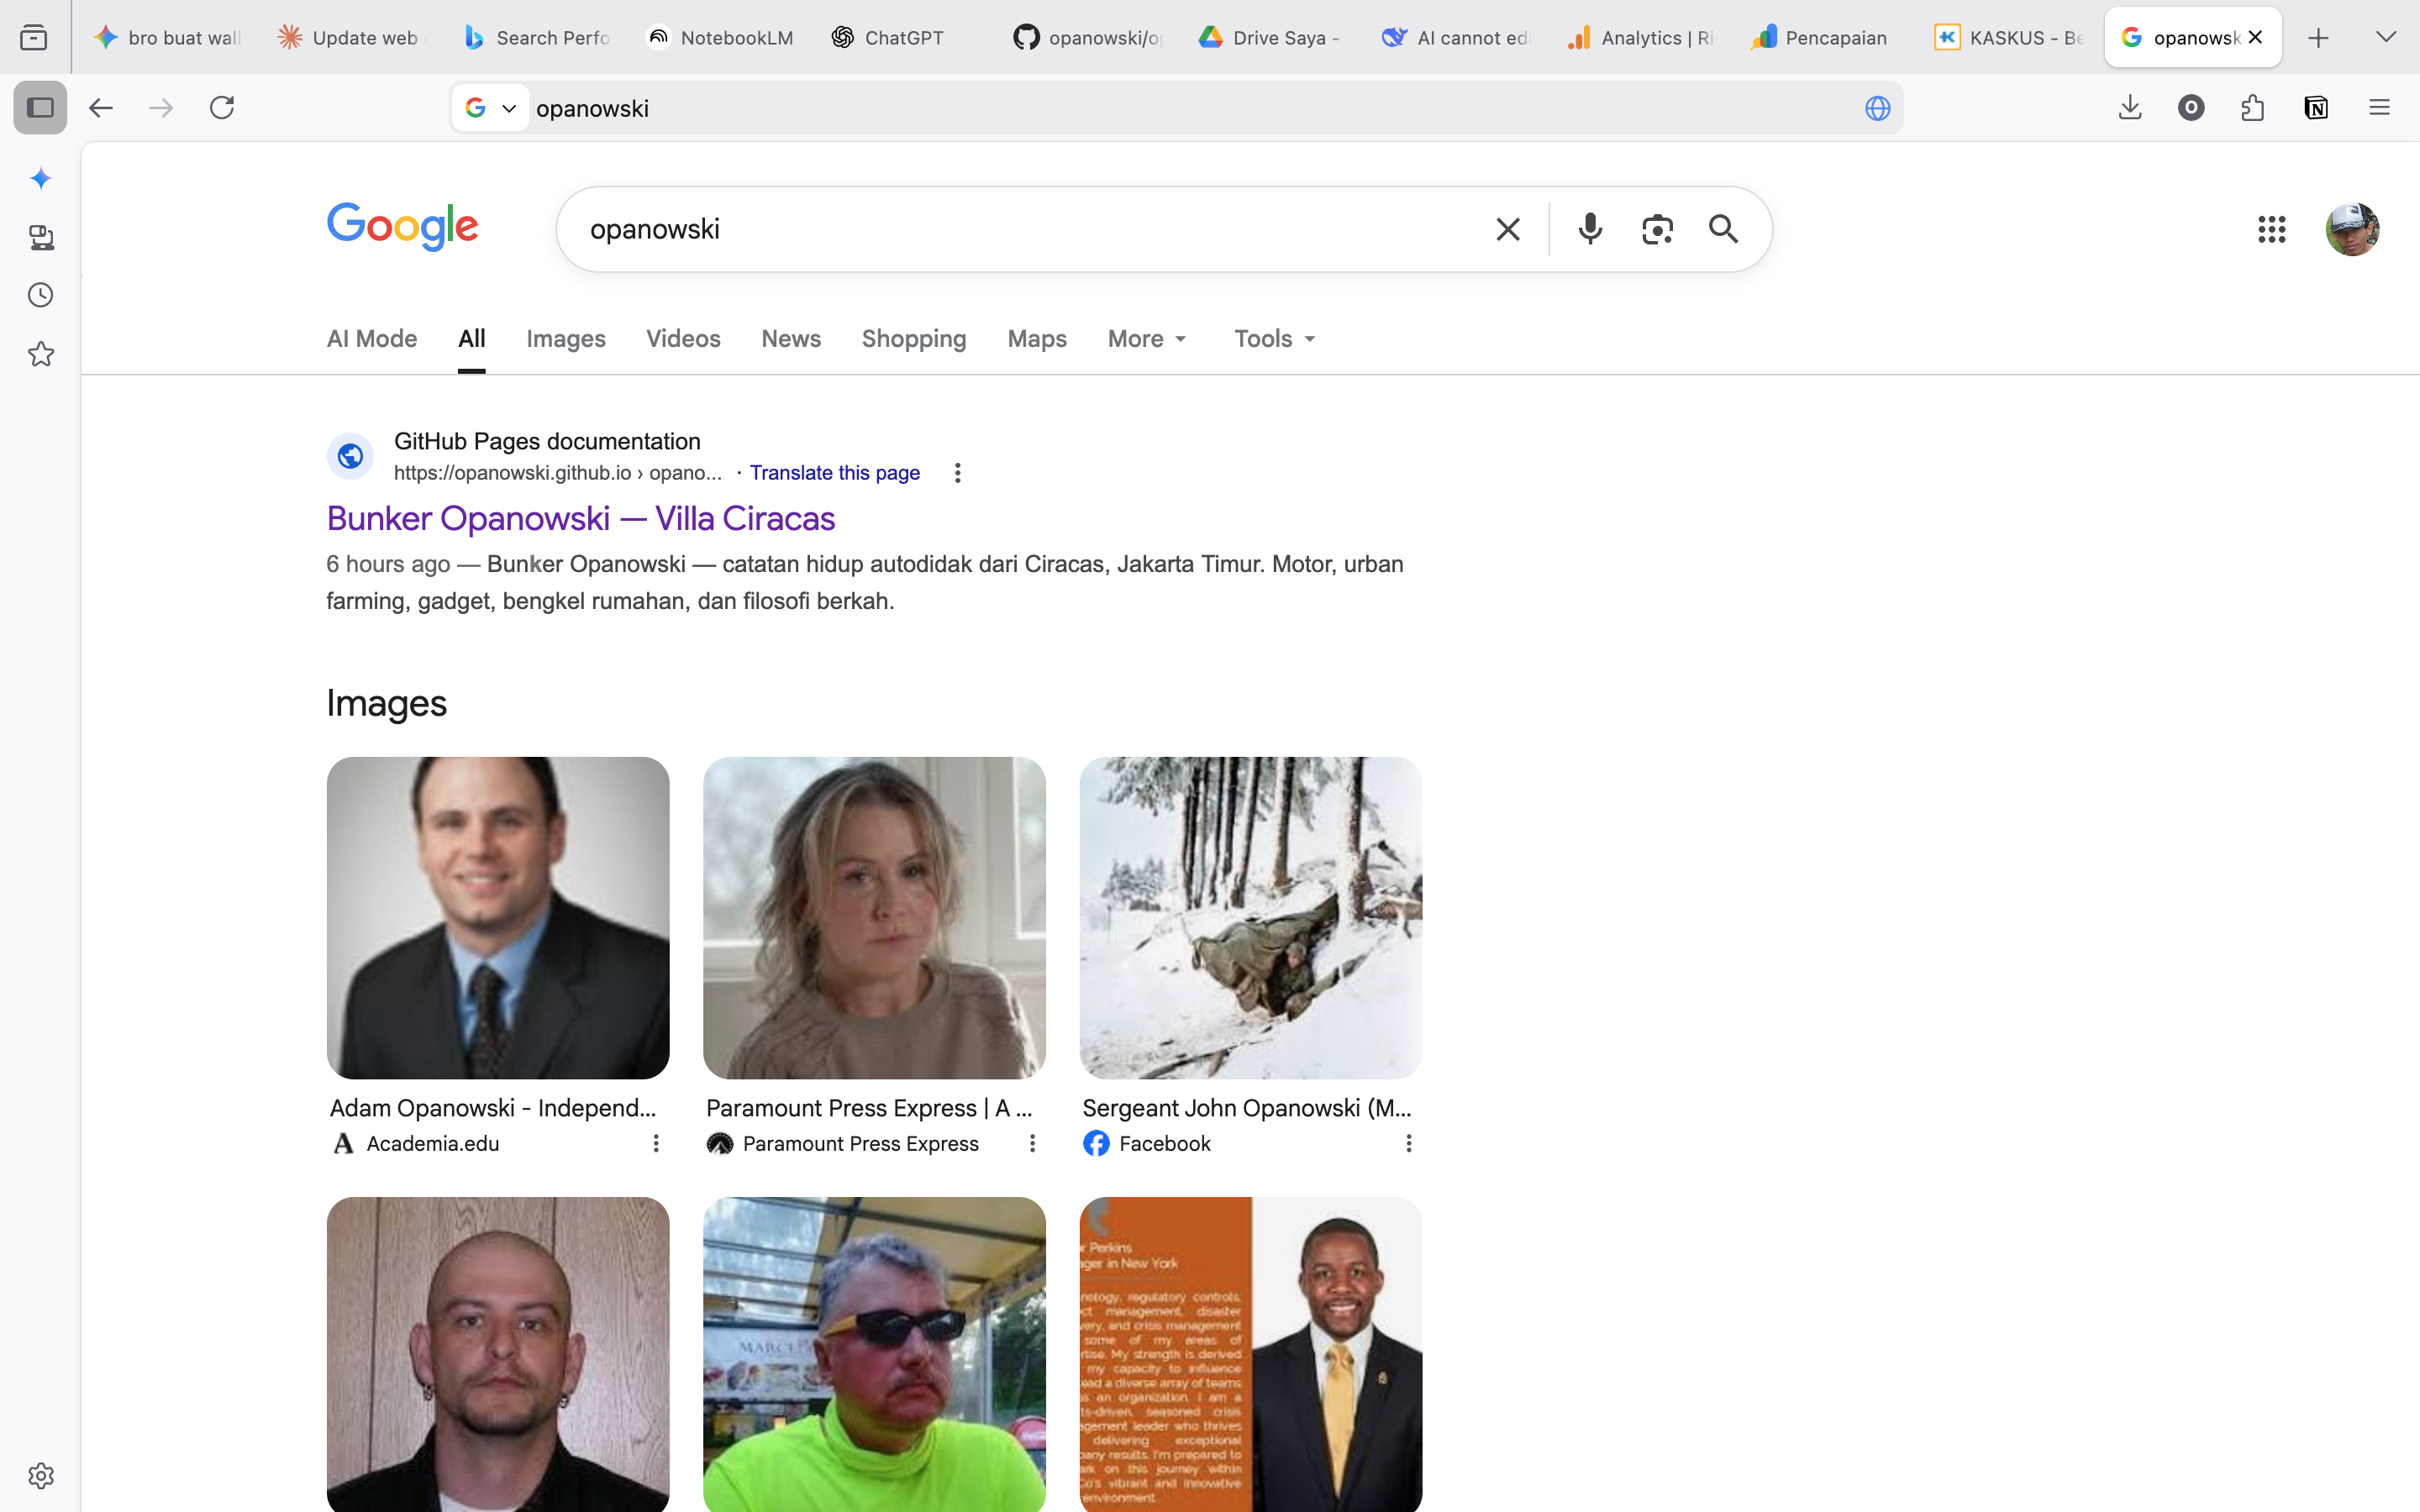Viewport: 2420px width, 1512px height.
Task: Open bookmarks star icon in sidebar
Action: pyautogui.click(x=41, y=354)
